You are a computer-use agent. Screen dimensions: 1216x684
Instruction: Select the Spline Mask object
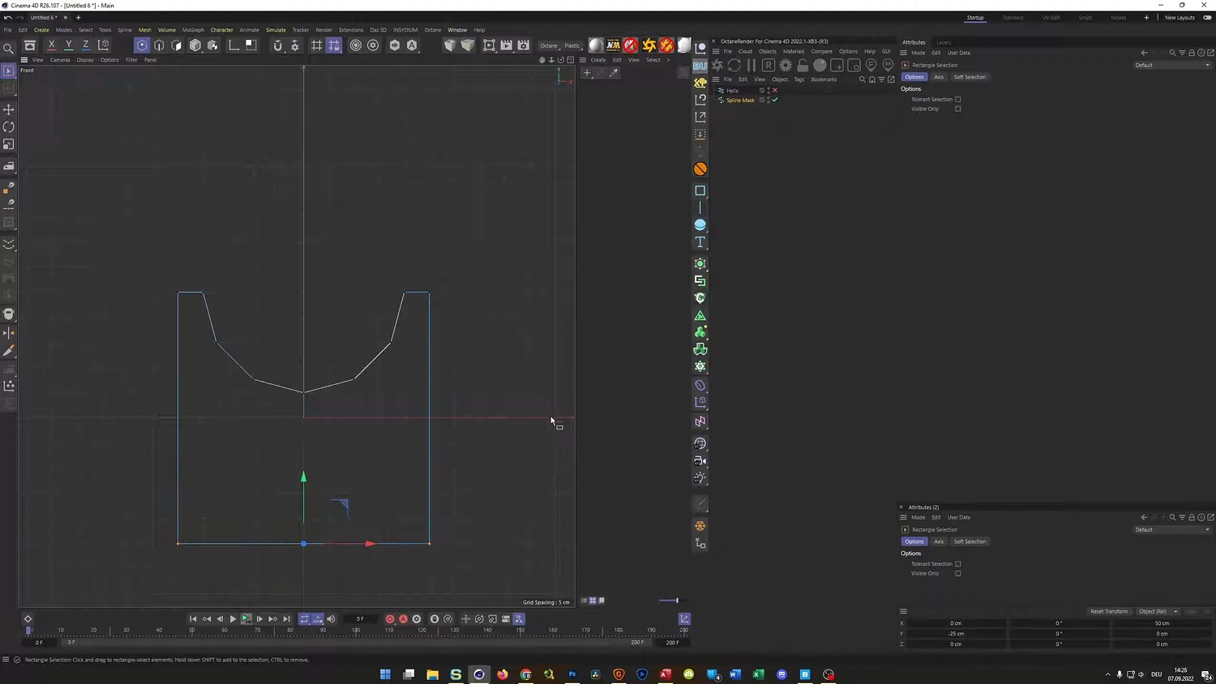coord(740,100)
